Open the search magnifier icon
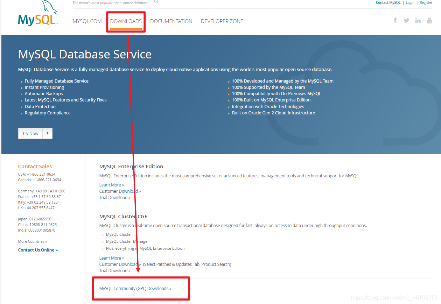 156,2
